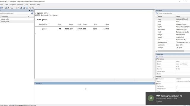The width and height of the screenshot is (190, 106).
Task: Toggle the Properties lock icon
Action: click(157, 57)
